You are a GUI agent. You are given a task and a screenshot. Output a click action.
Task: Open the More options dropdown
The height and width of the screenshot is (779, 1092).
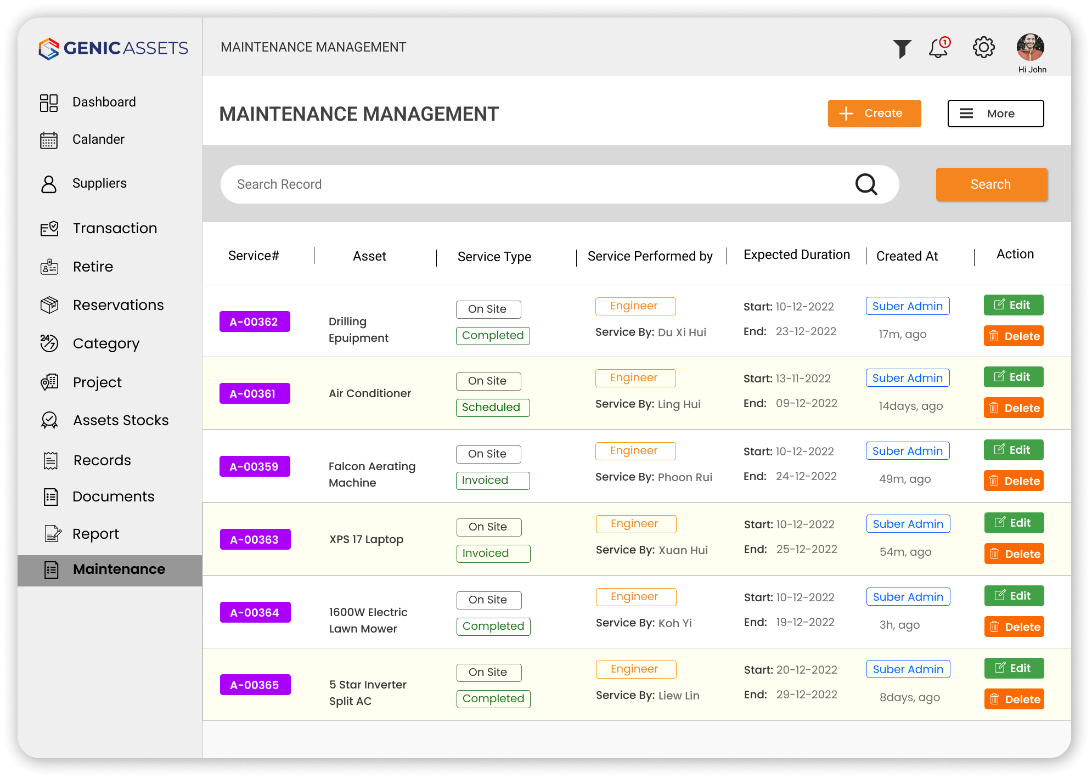pos(995,114)
